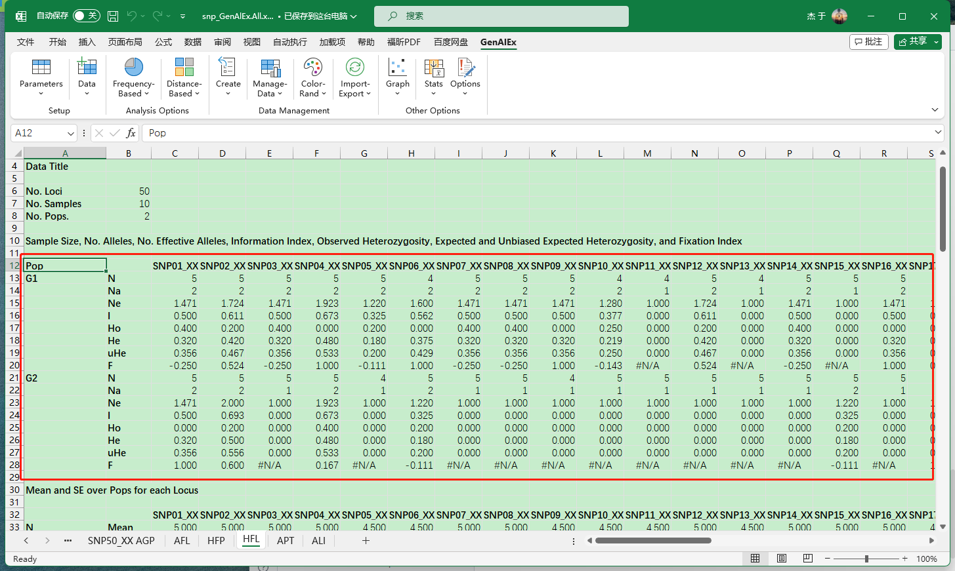Switch to Page Layout view icon

point(782,559)
